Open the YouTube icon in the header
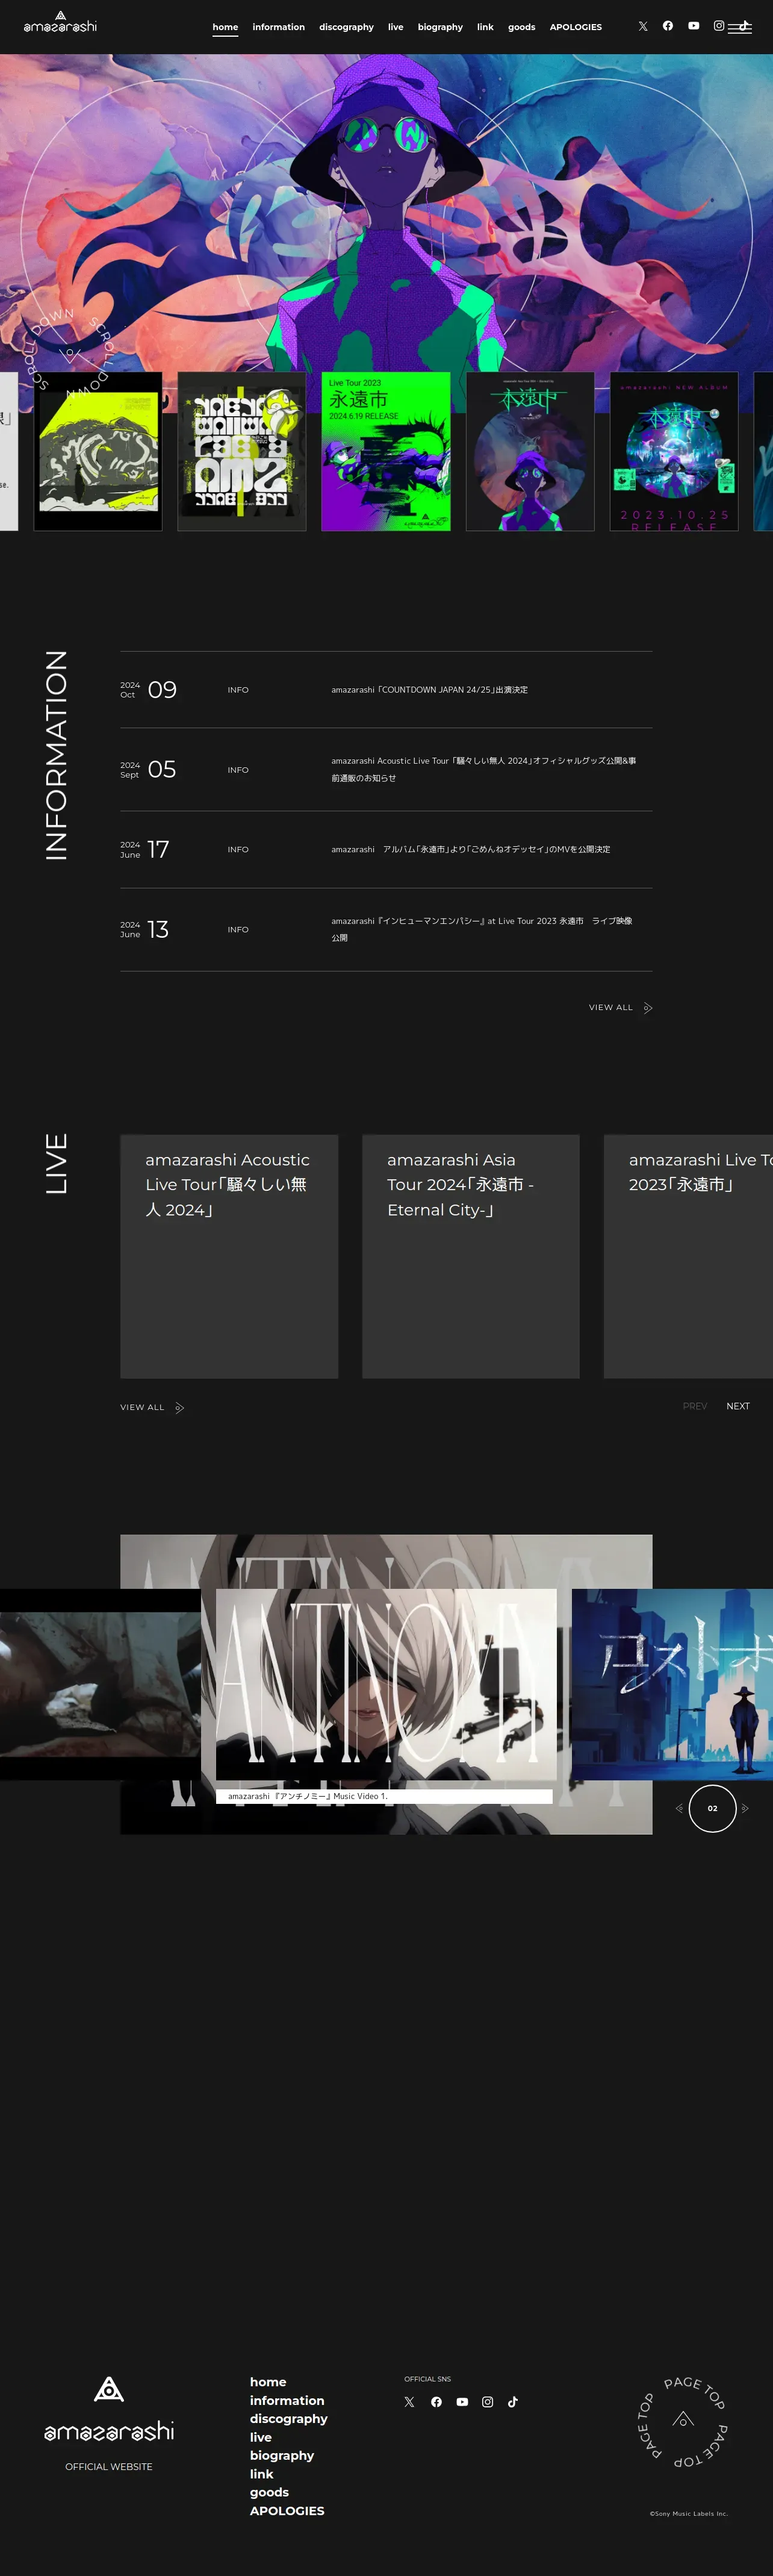 (x=694, y=26)
